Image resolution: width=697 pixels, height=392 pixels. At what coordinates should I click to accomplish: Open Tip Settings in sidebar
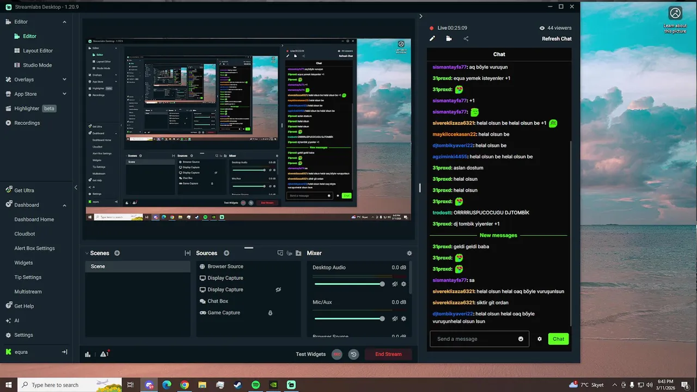coord(28,277)
